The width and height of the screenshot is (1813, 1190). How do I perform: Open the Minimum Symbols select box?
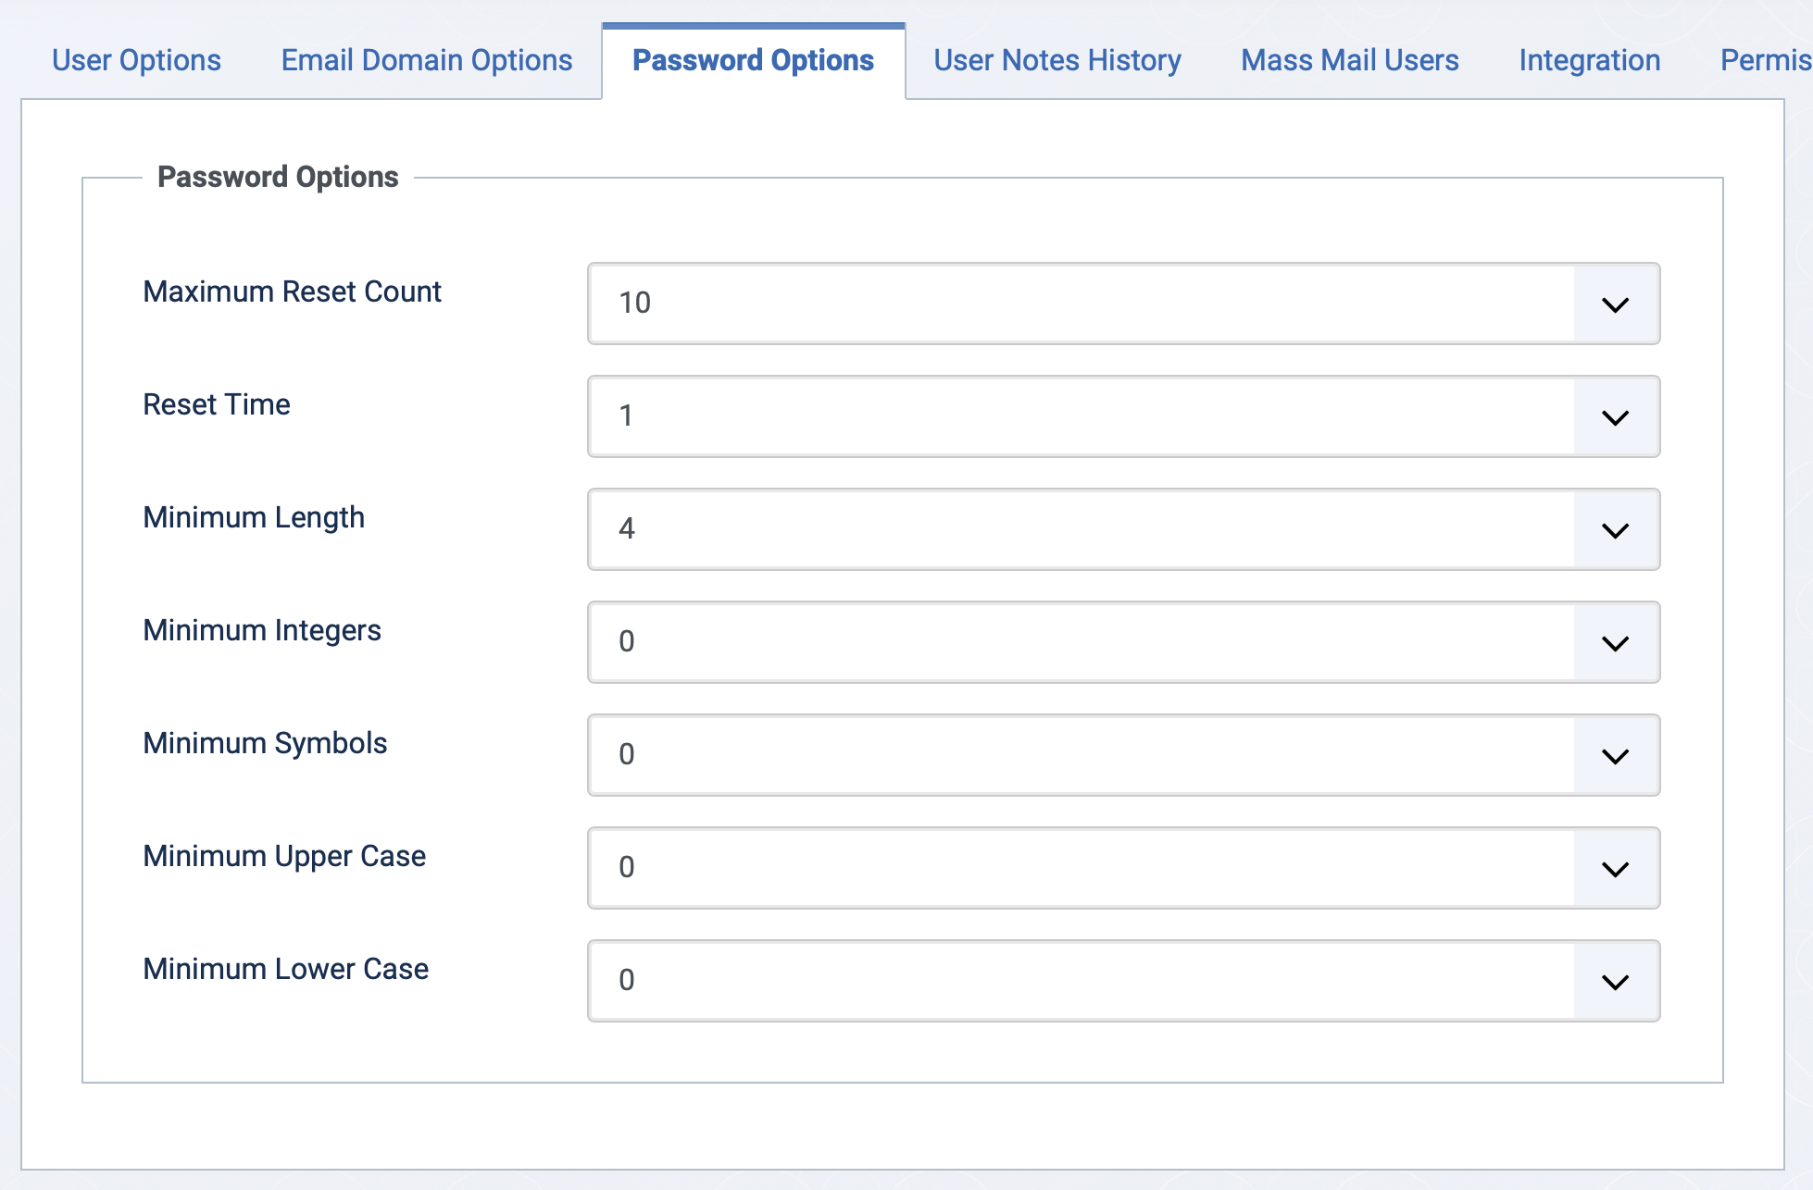pyautogui.click(x=1123, y=755)
